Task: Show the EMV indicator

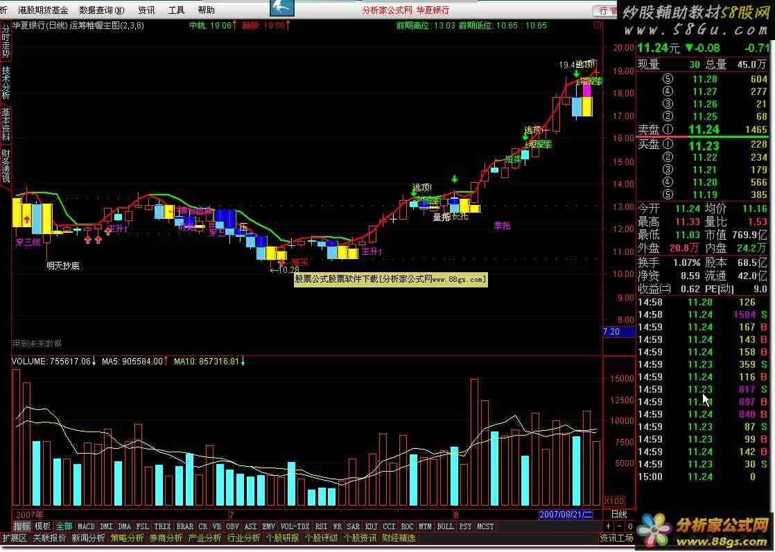Action: tap(268, 527)
